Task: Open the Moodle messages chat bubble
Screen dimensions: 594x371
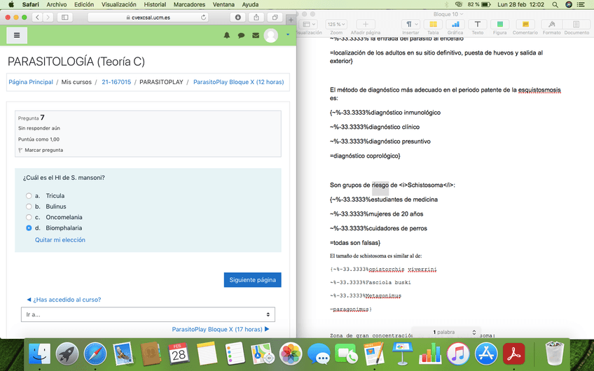Action: (241, 36)
